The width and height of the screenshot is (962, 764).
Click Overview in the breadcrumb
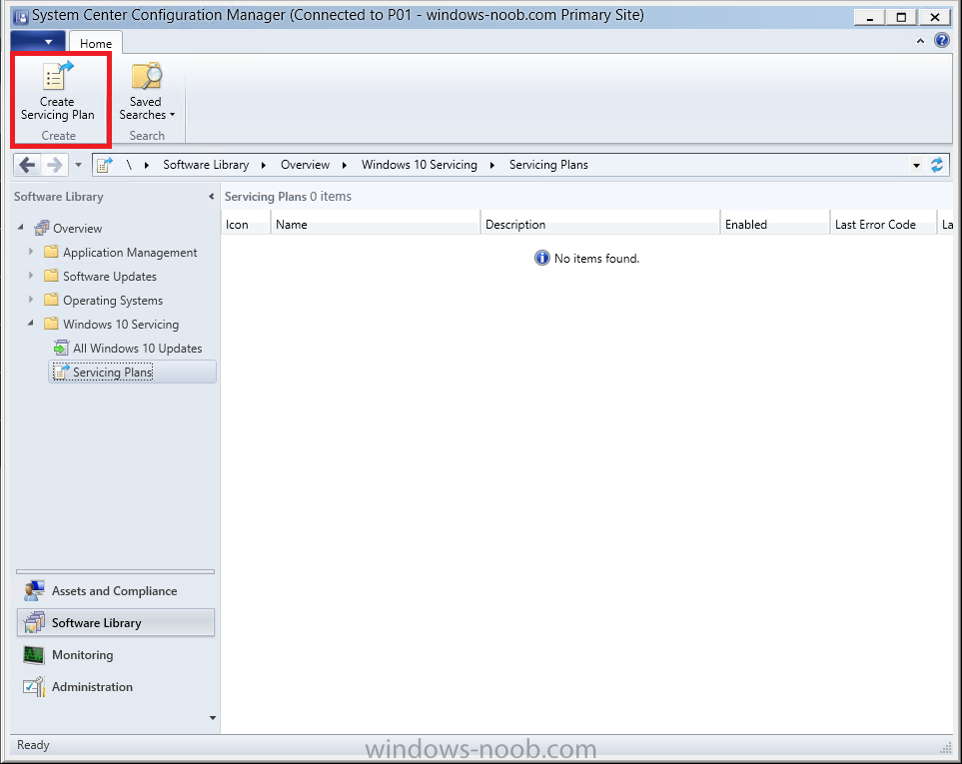305,165
